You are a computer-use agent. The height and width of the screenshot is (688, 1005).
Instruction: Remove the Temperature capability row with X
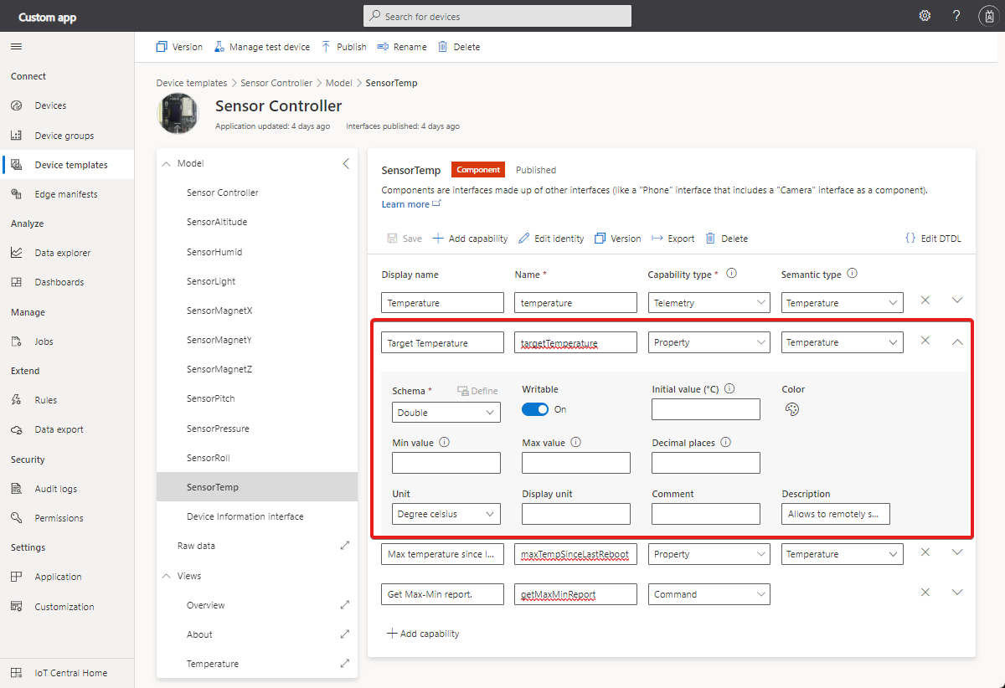[925, 300]
